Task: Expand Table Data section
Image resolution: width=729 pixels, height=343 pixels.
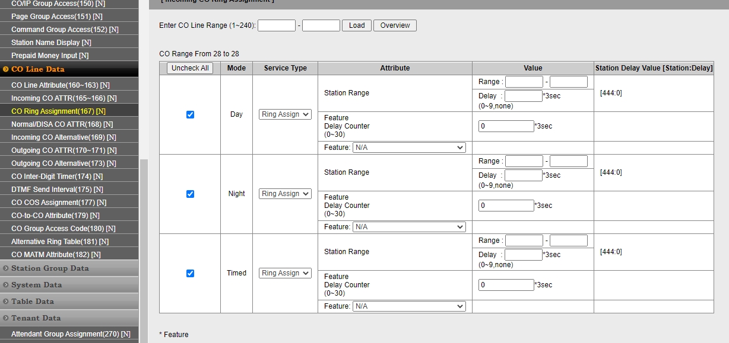Action: click(x=33, y=302)
